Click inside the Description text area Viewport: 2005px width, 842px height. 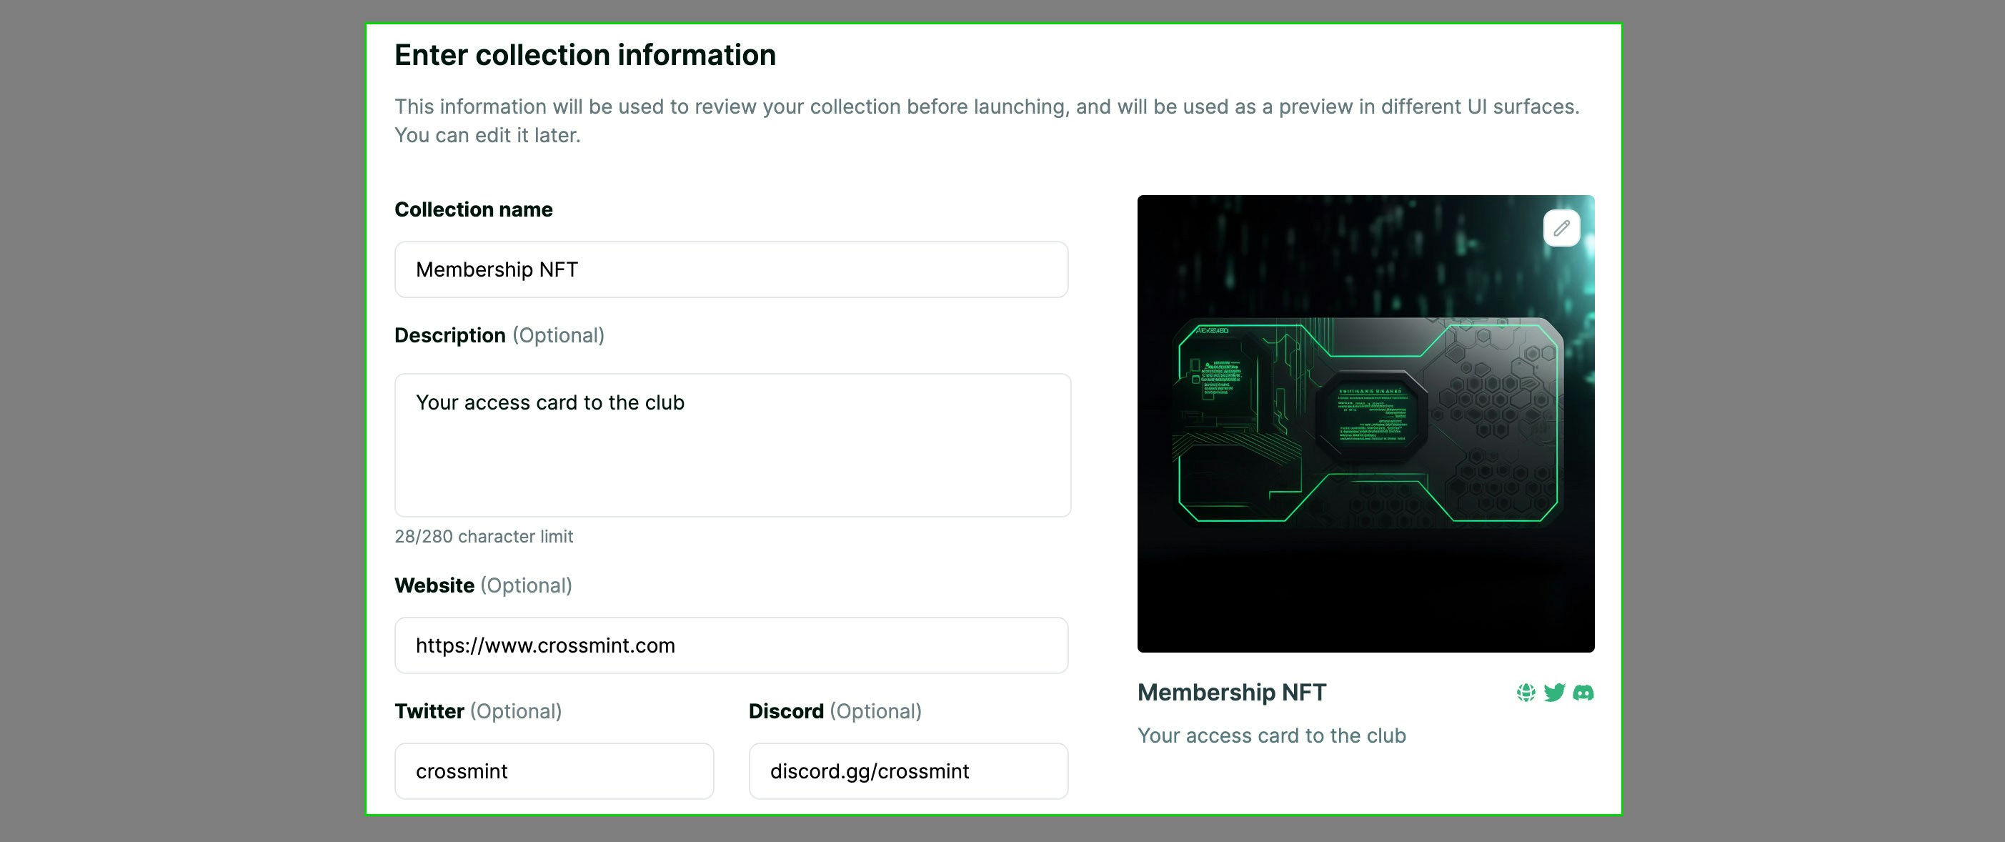732,445
